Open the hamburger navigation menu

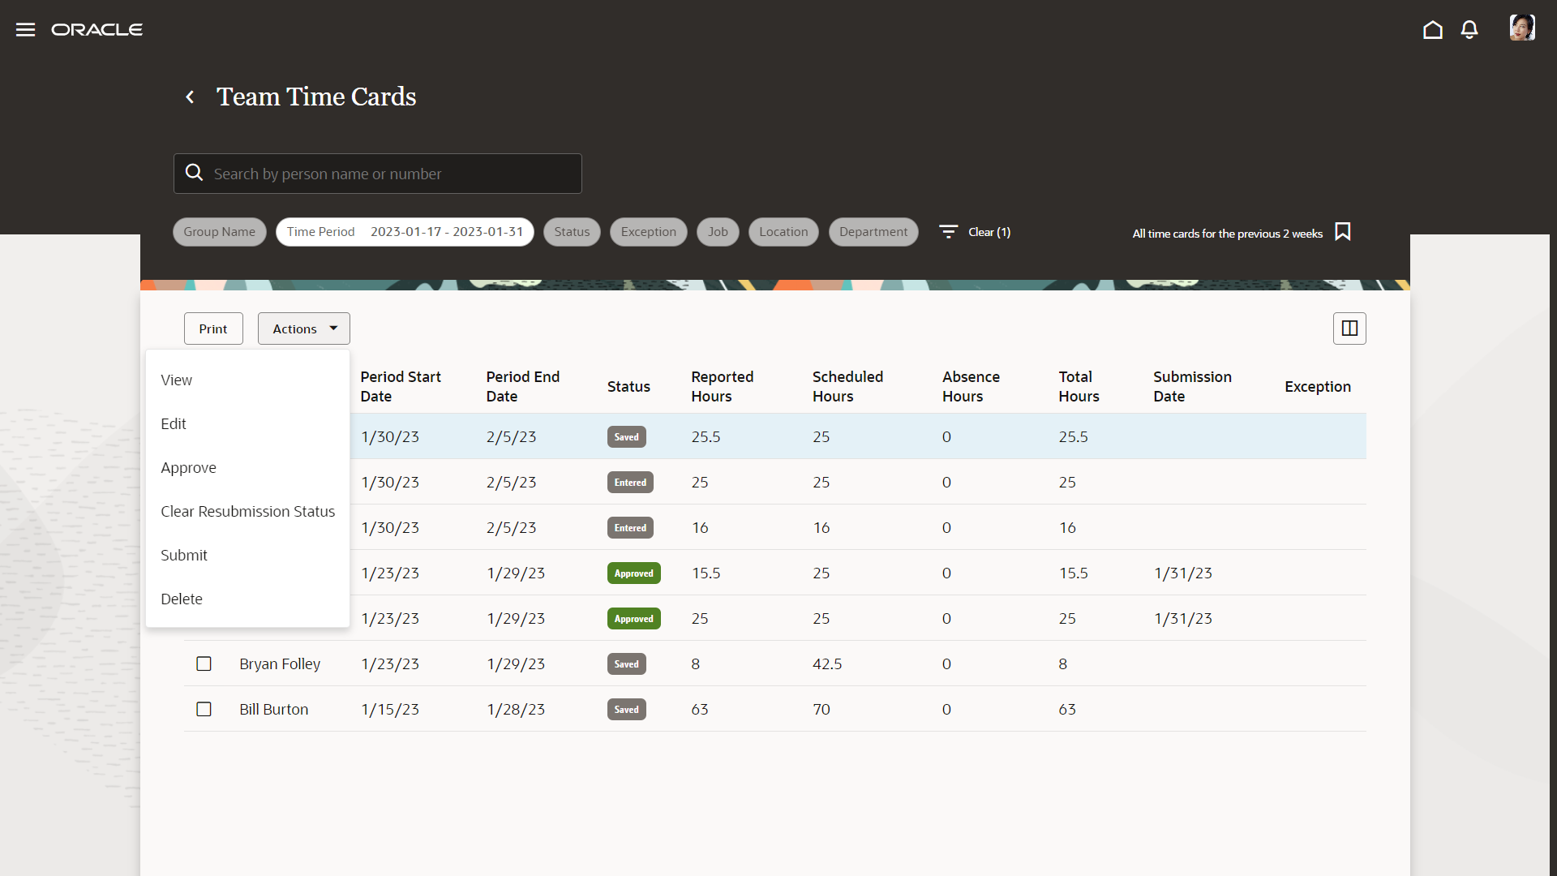(25, 30)
